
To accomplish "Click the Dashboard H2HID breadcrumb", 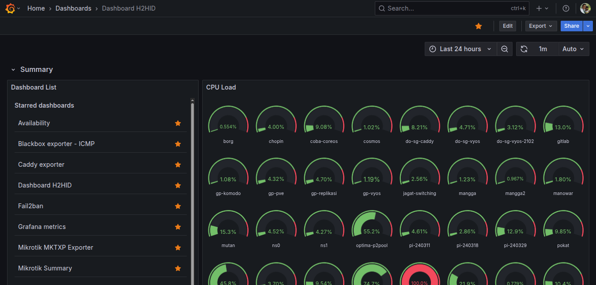I will [x=128, y=8].
